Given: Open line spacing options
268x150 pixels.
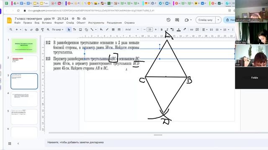Looking at the screenshot, I should [211, 30].
